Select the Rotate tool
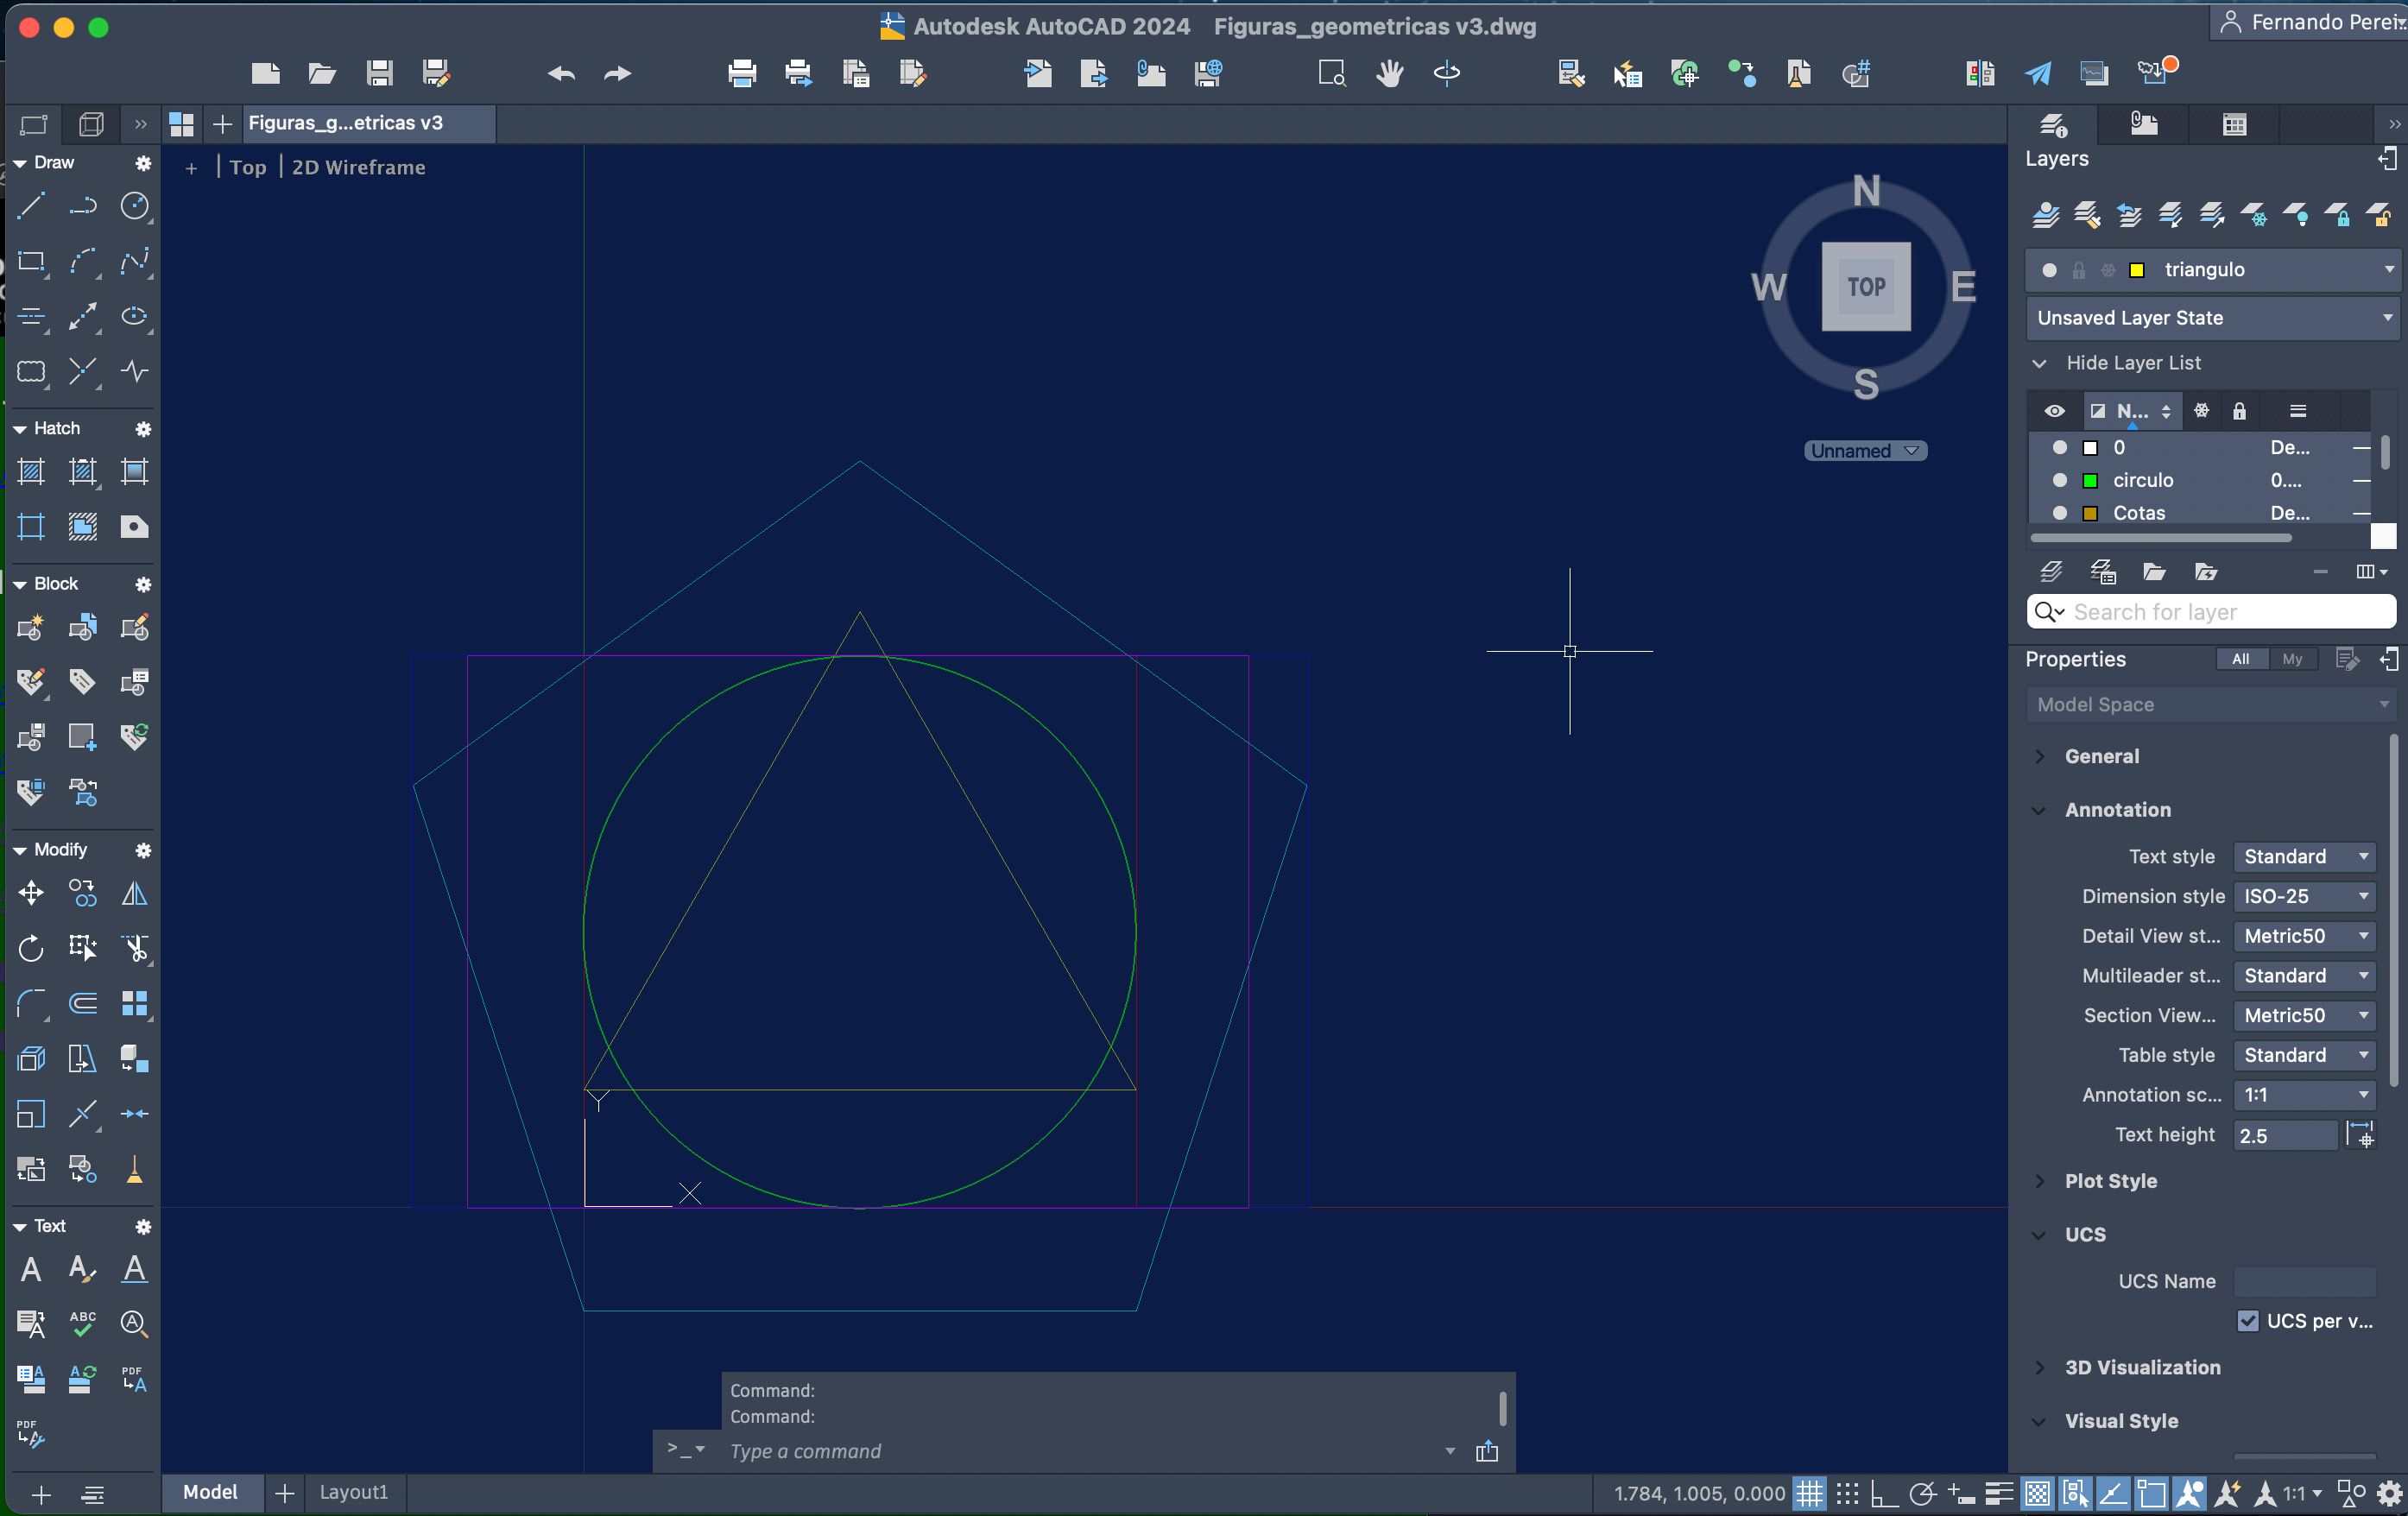 [x=31, y=948]
